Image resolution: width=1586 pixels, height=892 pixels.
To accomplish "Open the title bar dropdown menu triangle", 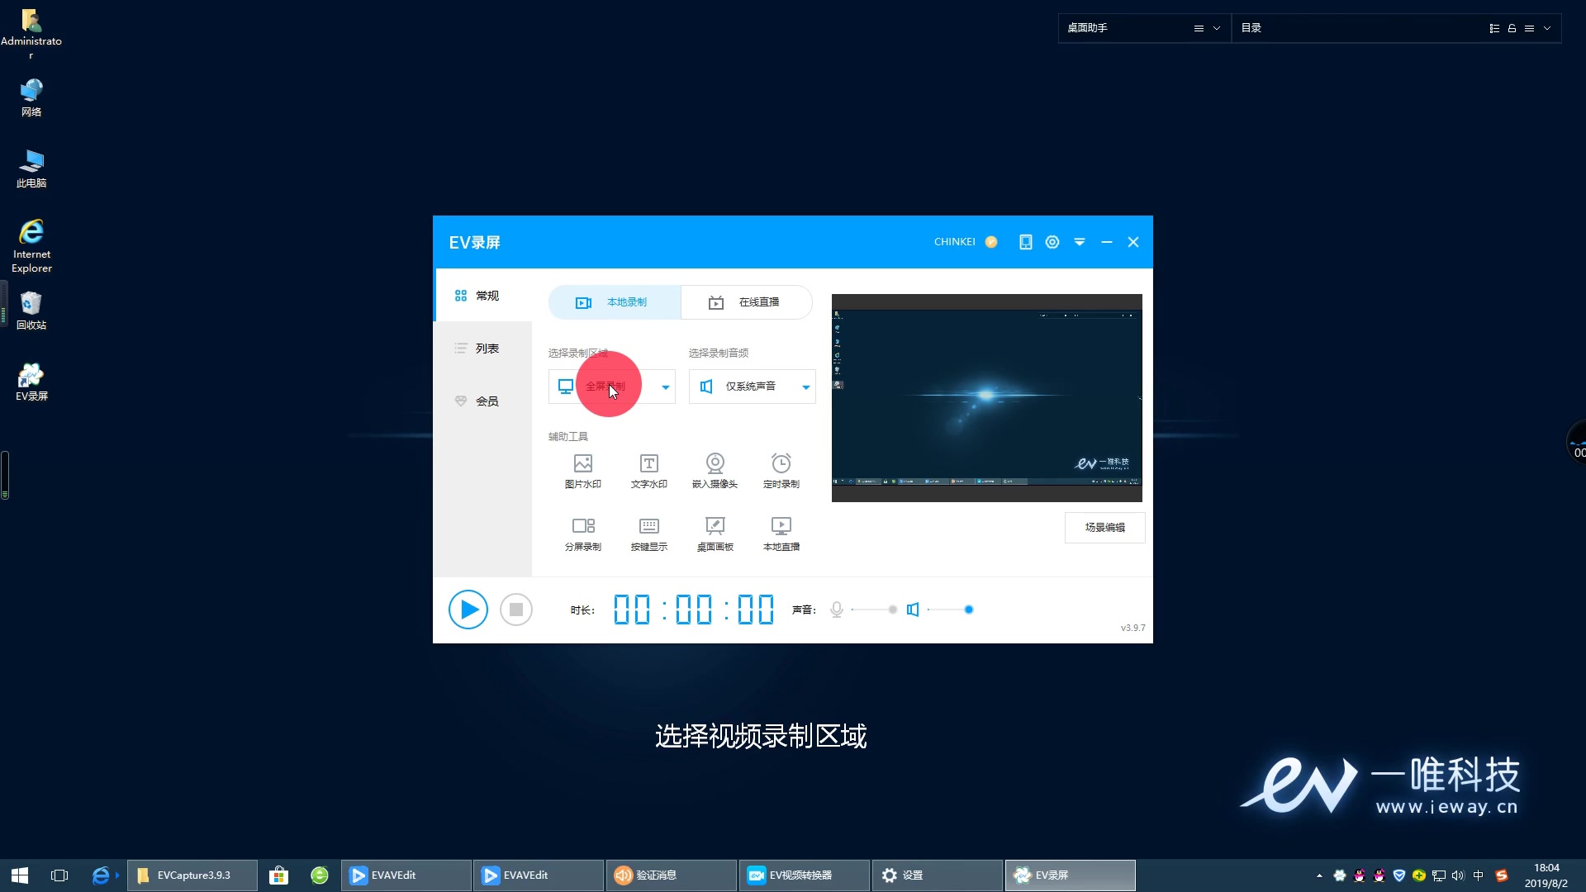I will click(x=1080, y=242).
